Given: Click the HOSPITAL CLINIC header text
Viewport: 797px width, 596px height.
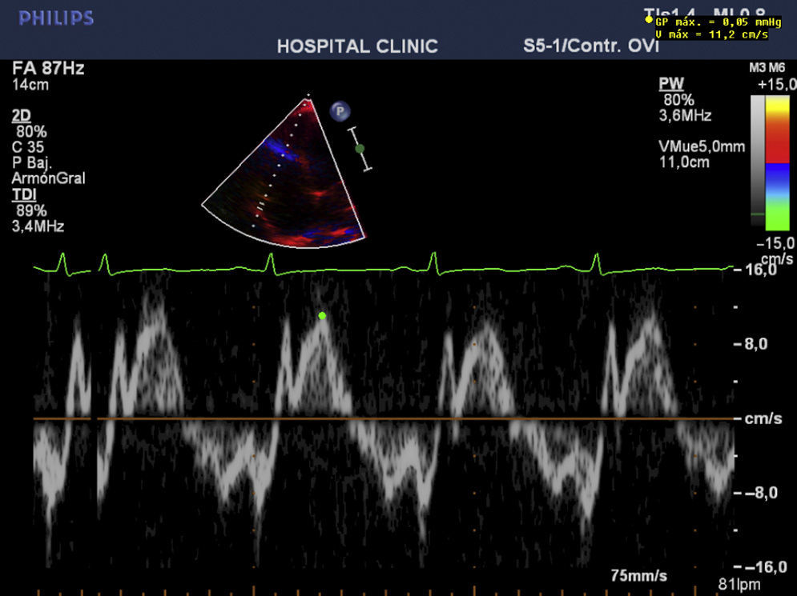Looking at the screenshot, I should click(357, 46).
